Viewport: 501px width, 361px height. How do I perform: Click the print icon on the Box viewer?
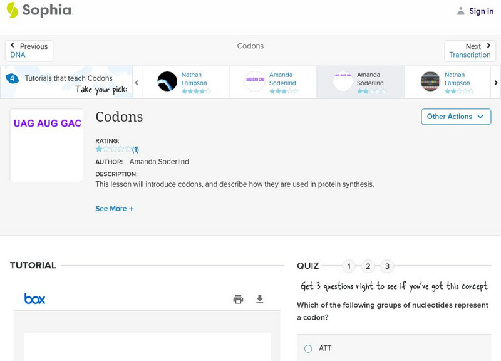coord(238,299)
